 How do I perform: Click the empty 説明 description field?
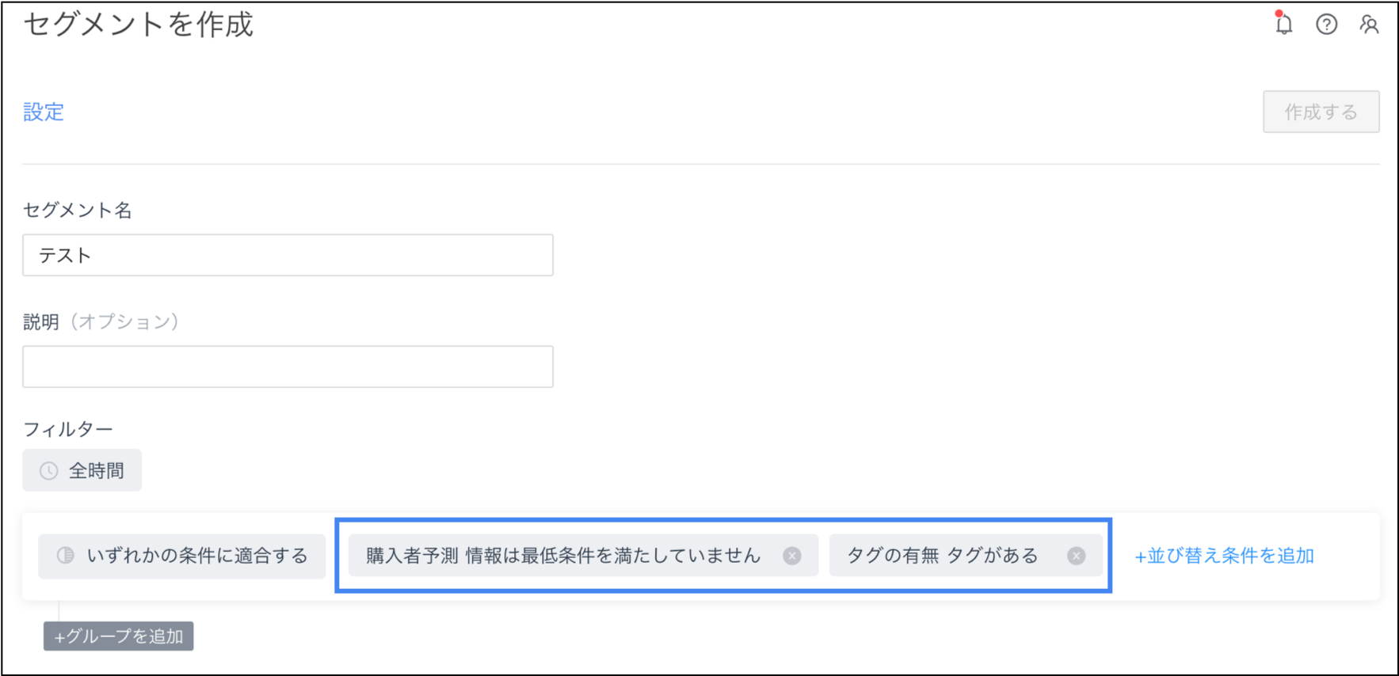[x=288, y=366]
